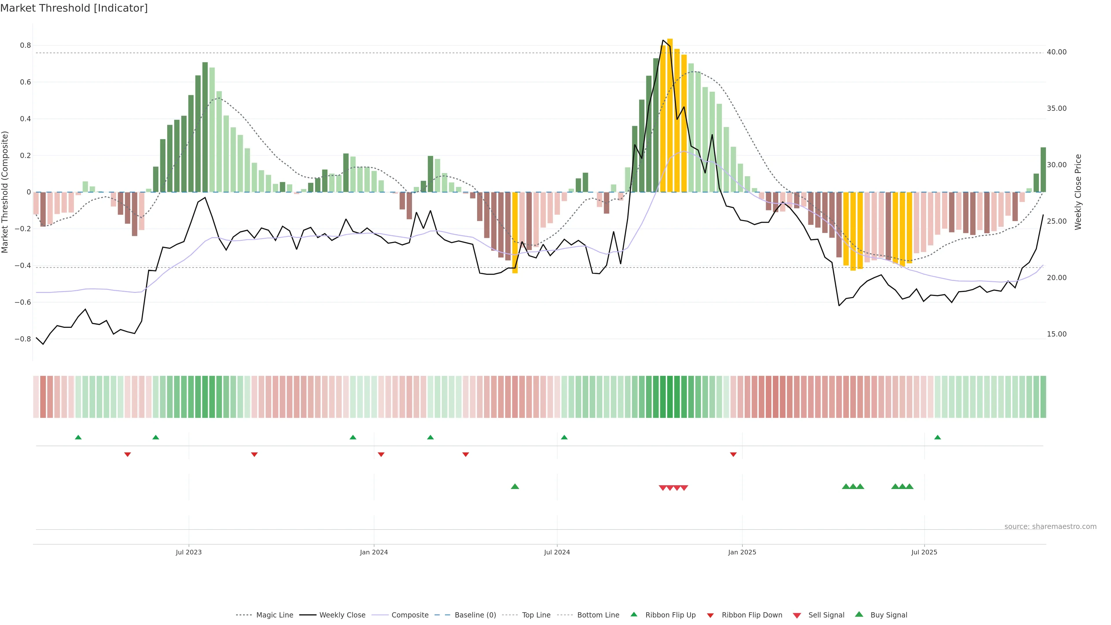
Task: Hide the Composite series via legend
Action: (x=410, y=615)
